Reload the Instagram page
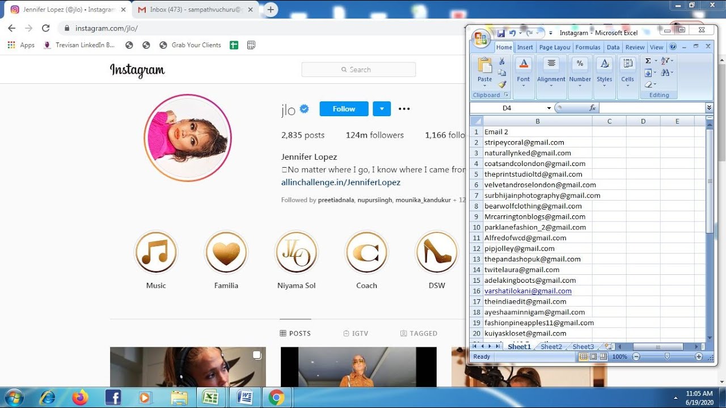The image size is (726, 408). pyautogui.click(x=46, y=28)
